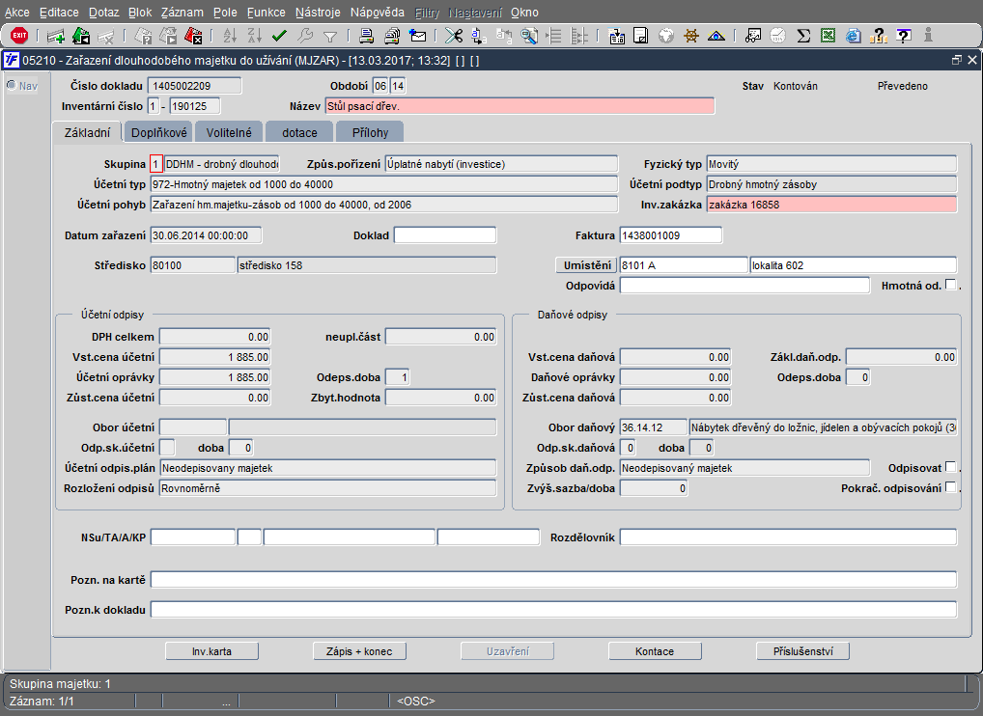Click the red EXIT icon

[18, 36]
